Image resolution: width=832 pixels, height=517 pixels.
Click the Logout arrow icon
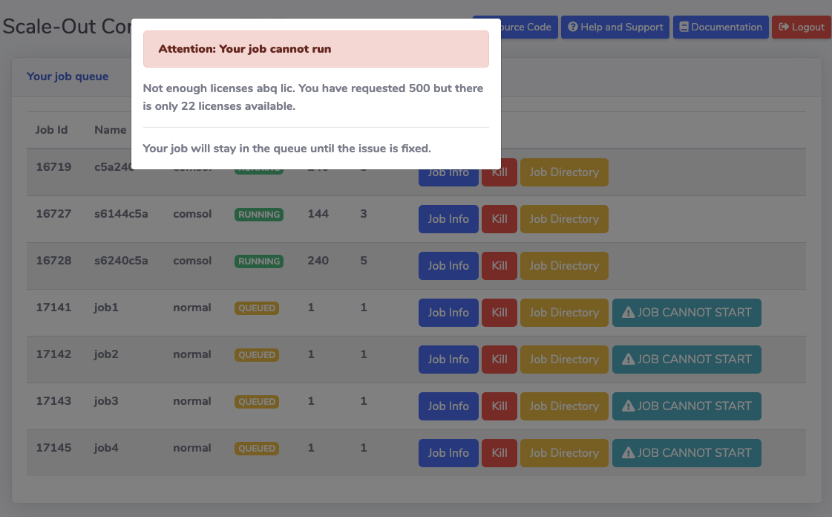[x=782, y=27]
